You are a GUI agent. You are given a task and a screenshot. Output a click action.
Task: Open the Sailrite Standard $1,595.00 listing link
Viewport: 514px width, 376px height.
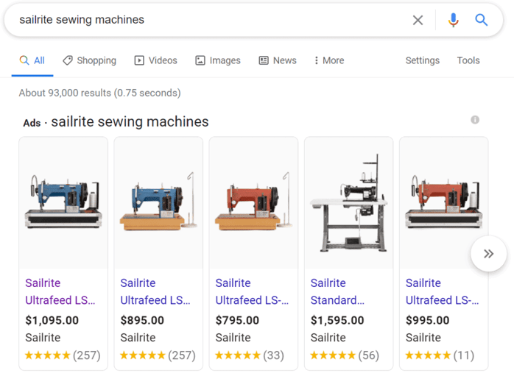click(337, 291)
